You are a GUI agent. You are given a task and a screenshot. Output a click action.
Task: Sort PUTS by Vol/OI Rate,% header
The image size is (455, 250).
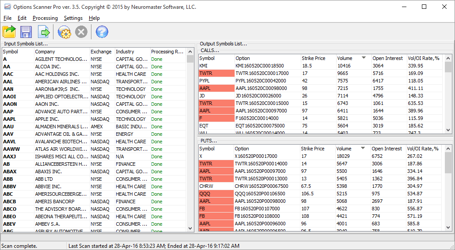click(x=424, y=149)
